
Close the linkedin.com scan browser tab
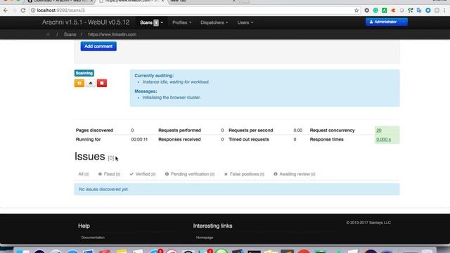click(162, 1)
